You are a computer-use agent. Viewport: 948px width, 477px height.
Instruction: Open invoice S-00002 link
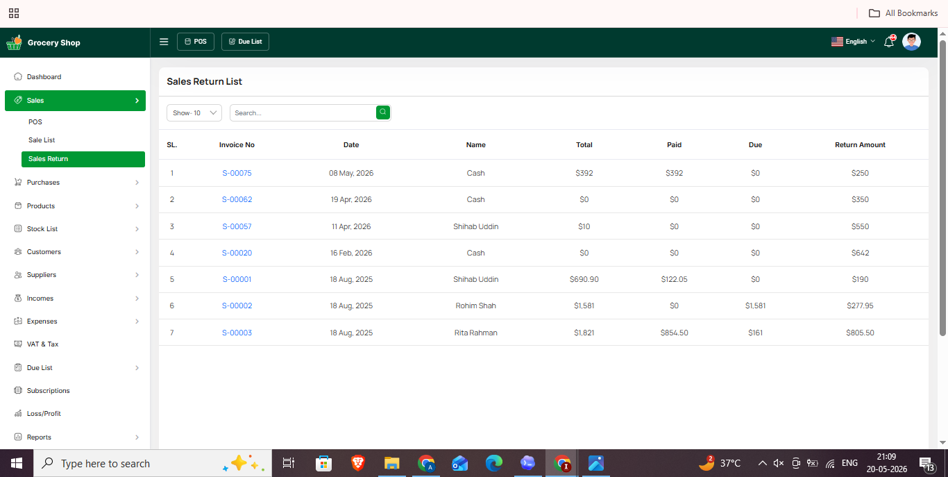pos(237,306)
